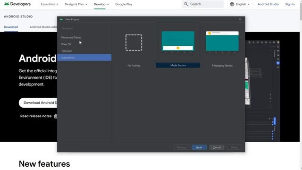Click the globe language icon
This screenshot has width=302, height=170.
click(232, 4)
